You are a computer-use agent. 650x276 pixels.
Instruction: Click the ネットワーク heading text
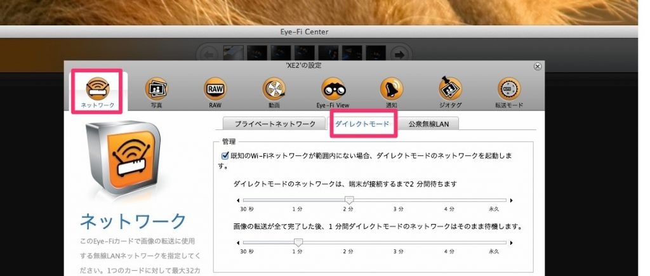133,221
